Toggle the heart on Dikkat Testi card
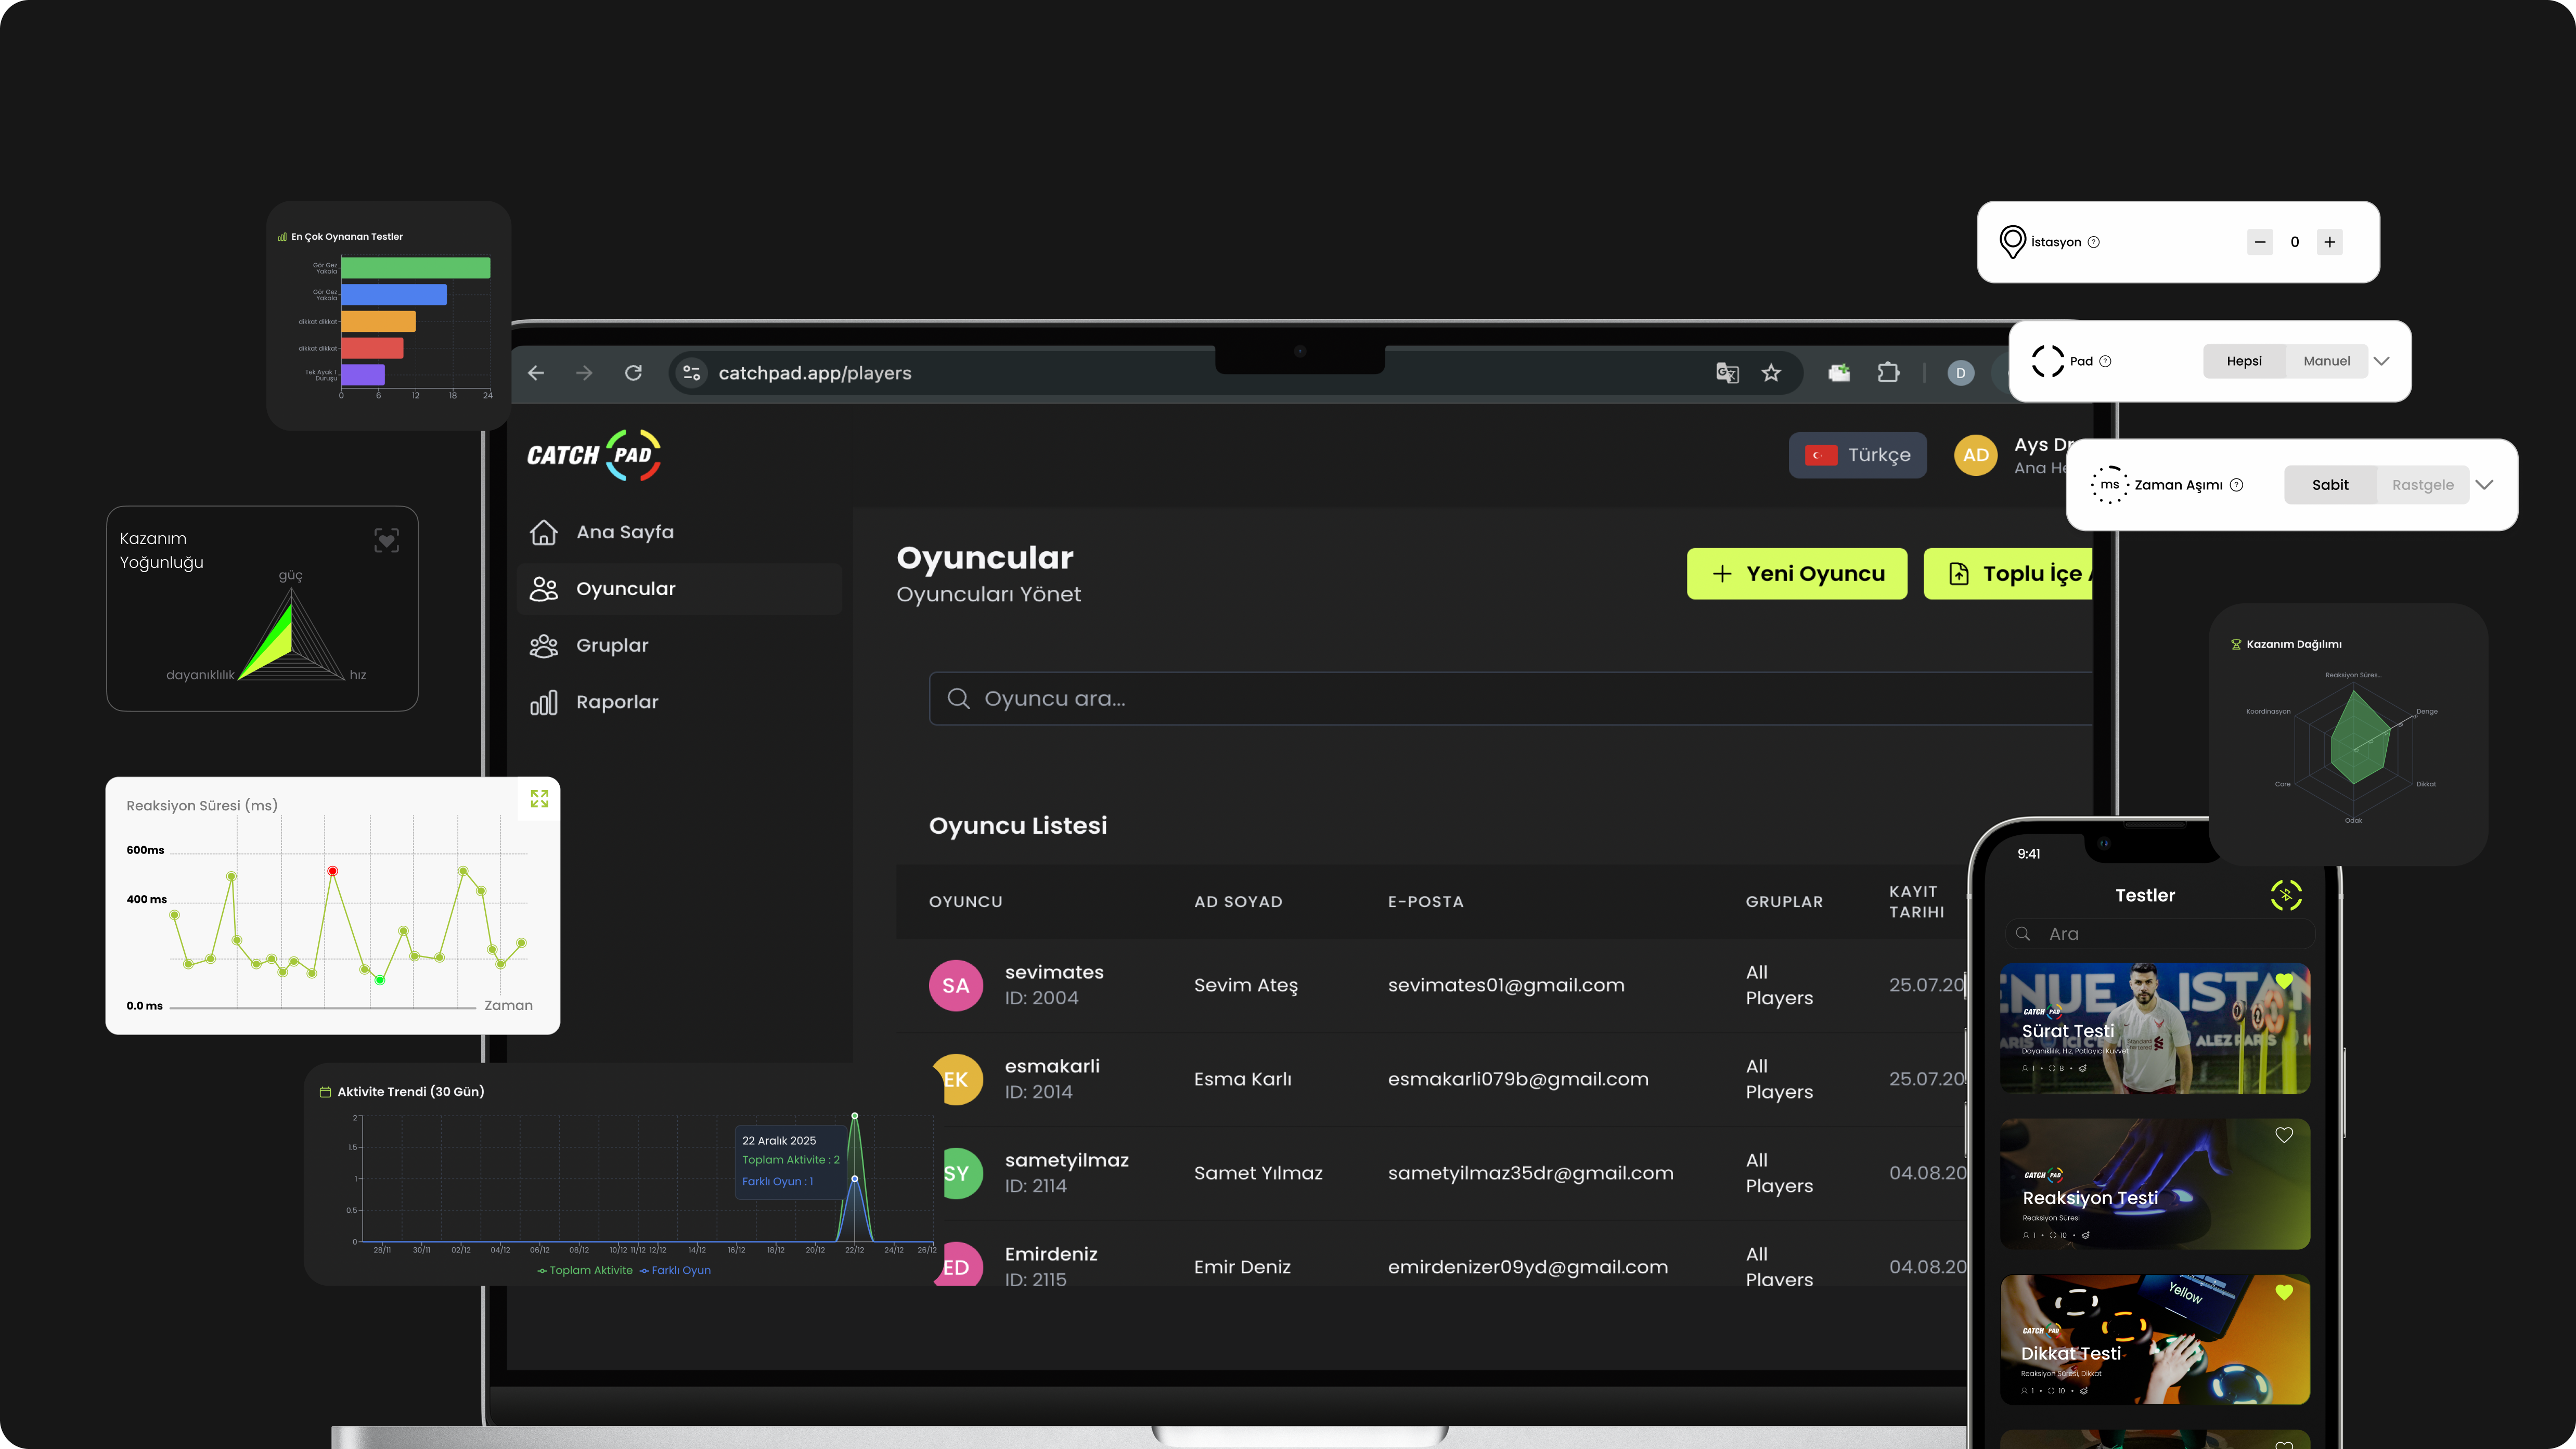This screenshot has width=2576, height=1449. point(2284,1292)
